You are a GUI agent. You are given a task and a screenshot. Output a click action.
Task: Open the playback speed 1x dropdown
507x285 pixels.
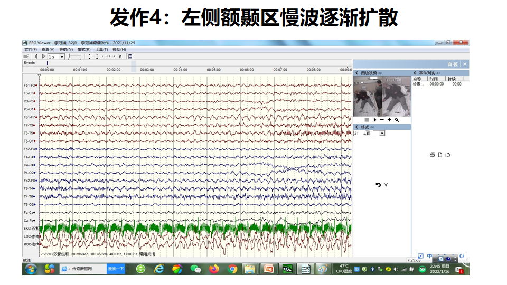click(61, 56)
